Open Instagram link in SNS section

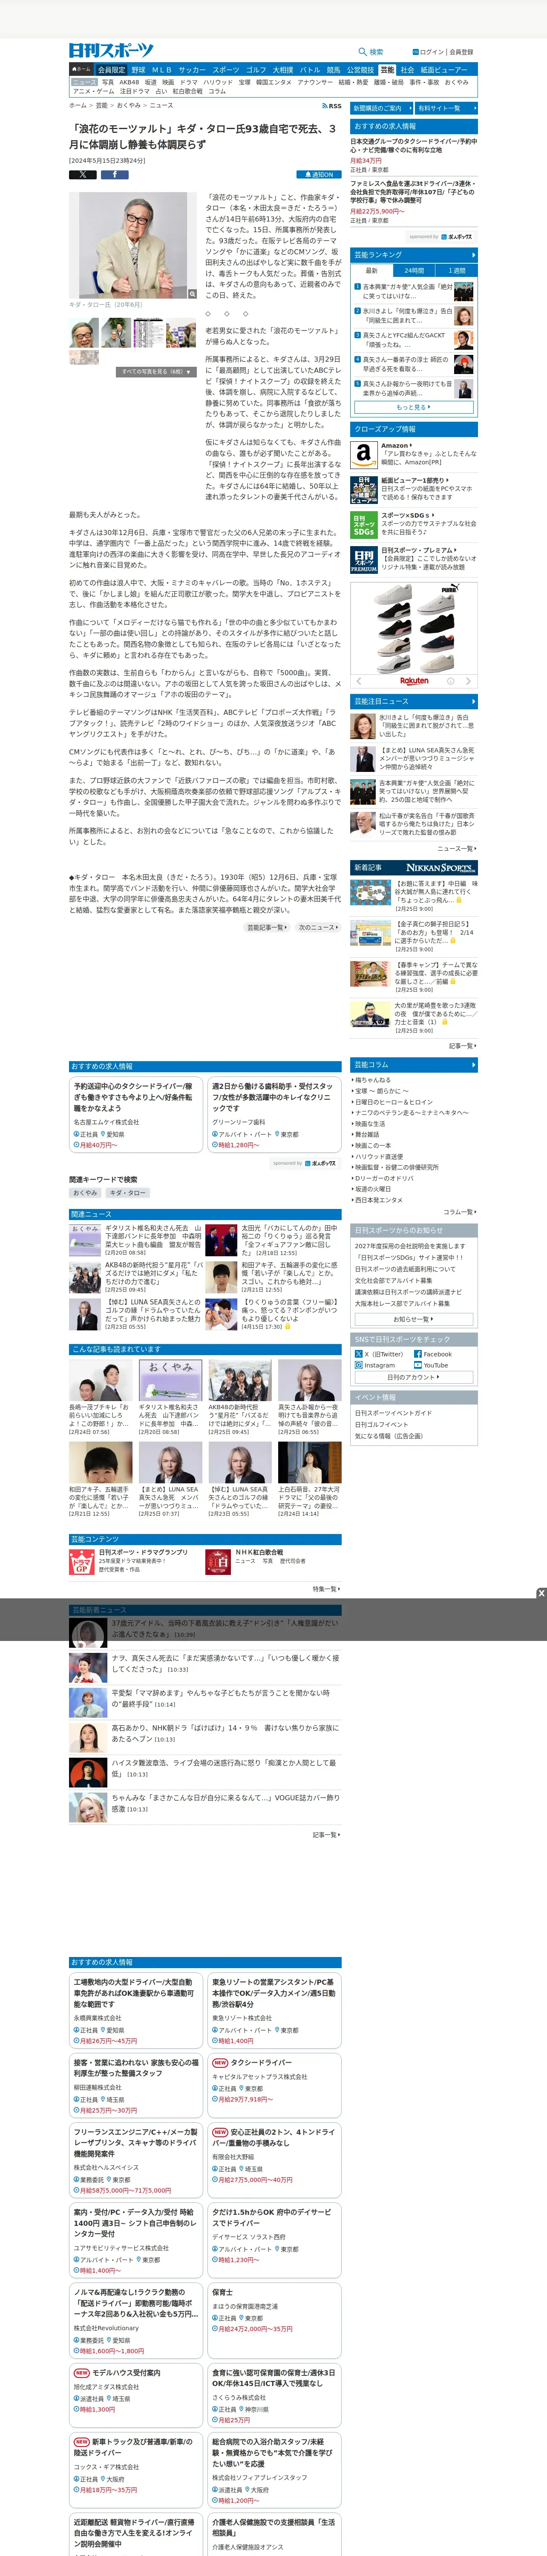(x=375, y=1364)
